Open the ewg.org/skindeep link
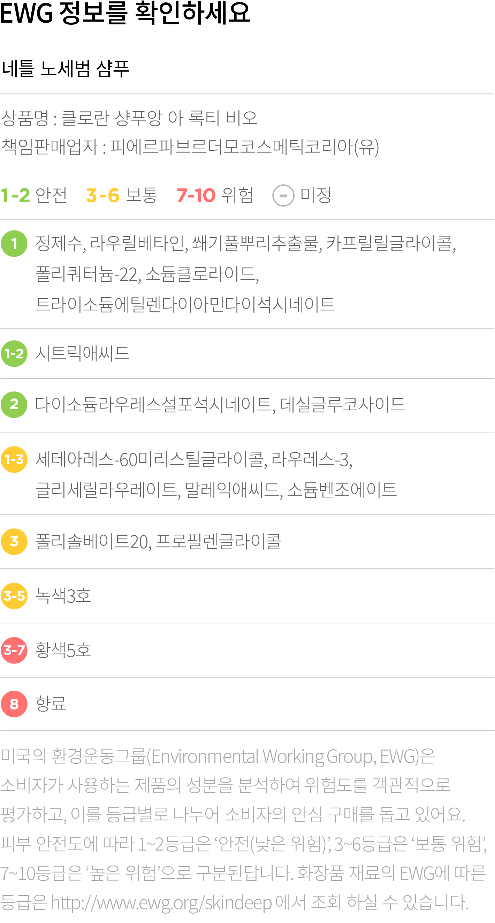Viewport: 495px width, 923px height. [161, 902]
